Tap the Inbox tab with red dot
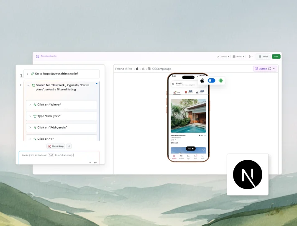Viewport: 297px width, 226px height. pyautogui.click(x=195, y=157)
